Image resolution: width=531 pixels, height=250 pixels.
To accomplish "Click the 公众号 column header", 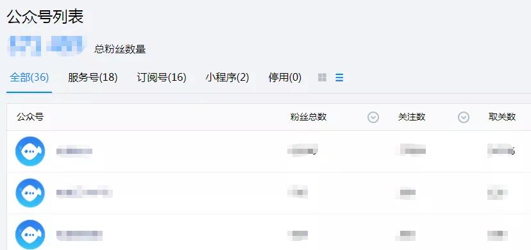I will (30, 117).
